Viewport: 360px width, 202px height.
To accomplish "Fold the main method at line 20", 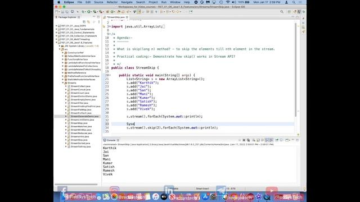I will pos(110,75).
